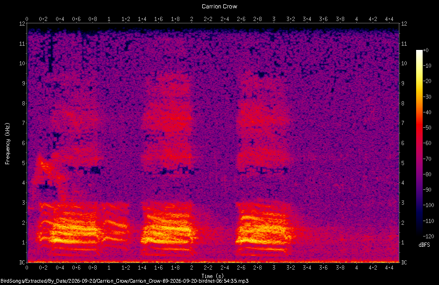Click "1·2" on the bottom time axis

[x=126, y=268]
